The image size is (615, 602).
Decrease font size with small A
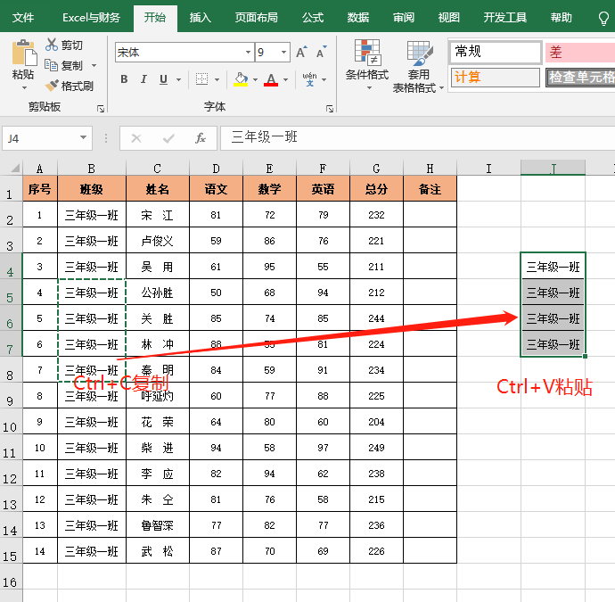[x=321, y=53]
